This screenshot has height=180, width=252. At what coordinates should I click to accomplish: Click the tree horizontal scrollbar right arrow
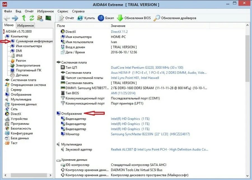click(50, 175)
